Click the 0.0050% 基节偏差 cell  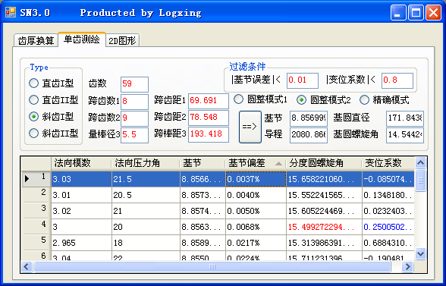point(256,211)
